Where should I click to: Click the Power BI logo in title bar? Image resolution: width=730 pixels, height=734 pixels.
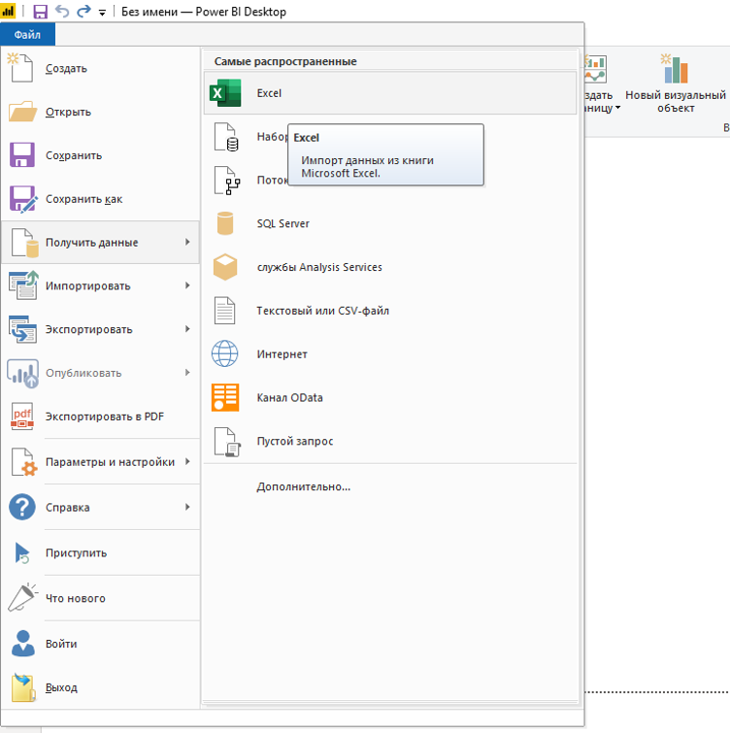(8, 11)
